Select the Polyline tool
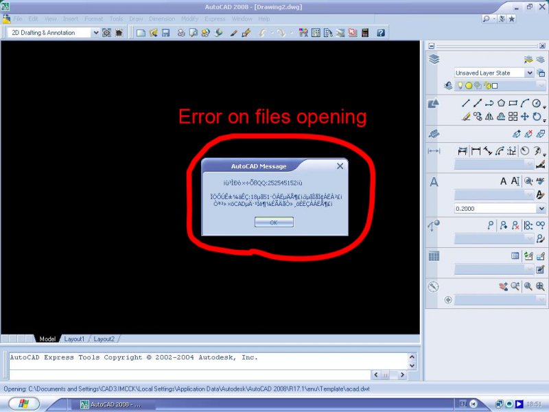Screen dimensions: 549x412 coord(489,103)
